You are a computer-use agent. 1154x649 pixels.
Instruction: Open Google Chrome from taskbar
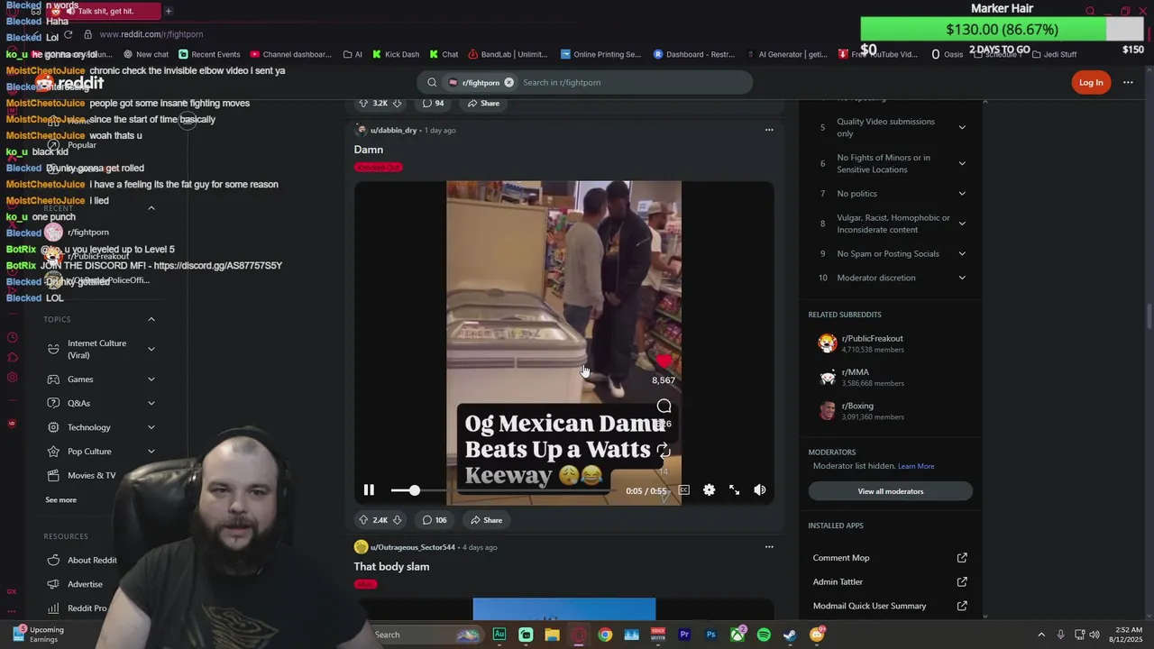pos(605,635)
